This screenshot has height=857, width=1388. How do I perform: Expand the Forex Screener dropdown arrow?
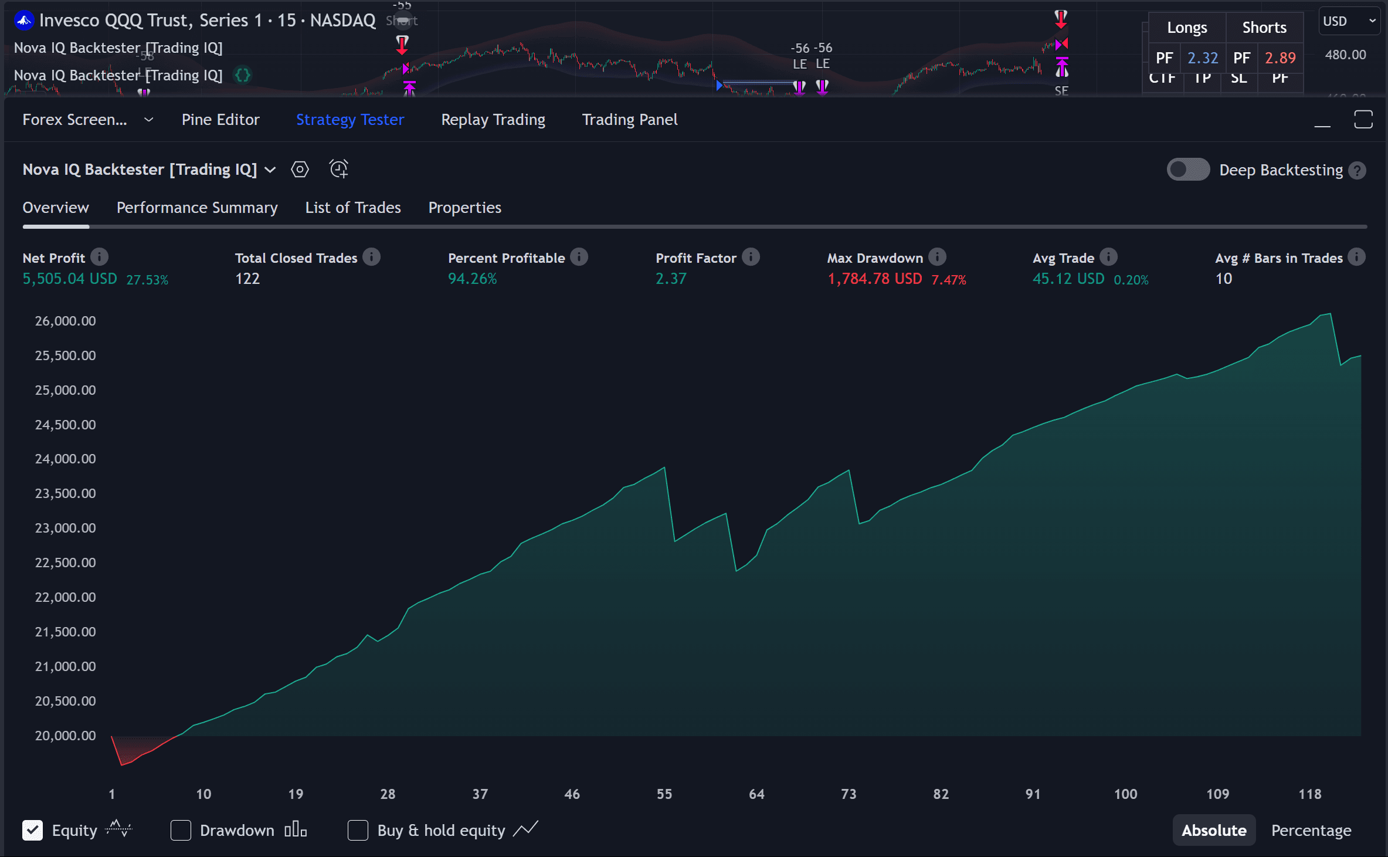pos(149,120)
